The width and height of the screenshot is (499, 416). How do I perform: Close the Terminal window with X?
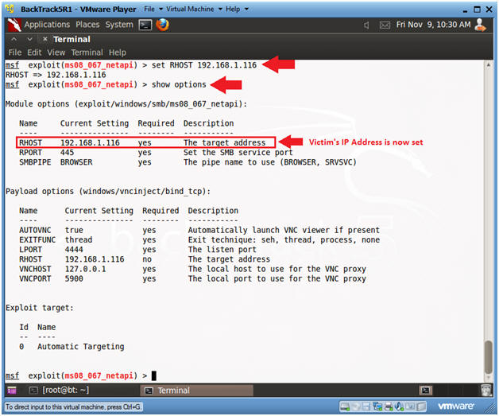pos(44,39)
